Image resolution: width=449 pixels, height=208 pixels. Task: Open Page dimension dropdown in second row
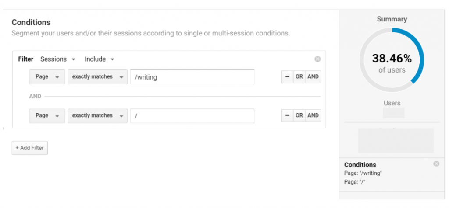pyautogui.click(x=47, y=116)
